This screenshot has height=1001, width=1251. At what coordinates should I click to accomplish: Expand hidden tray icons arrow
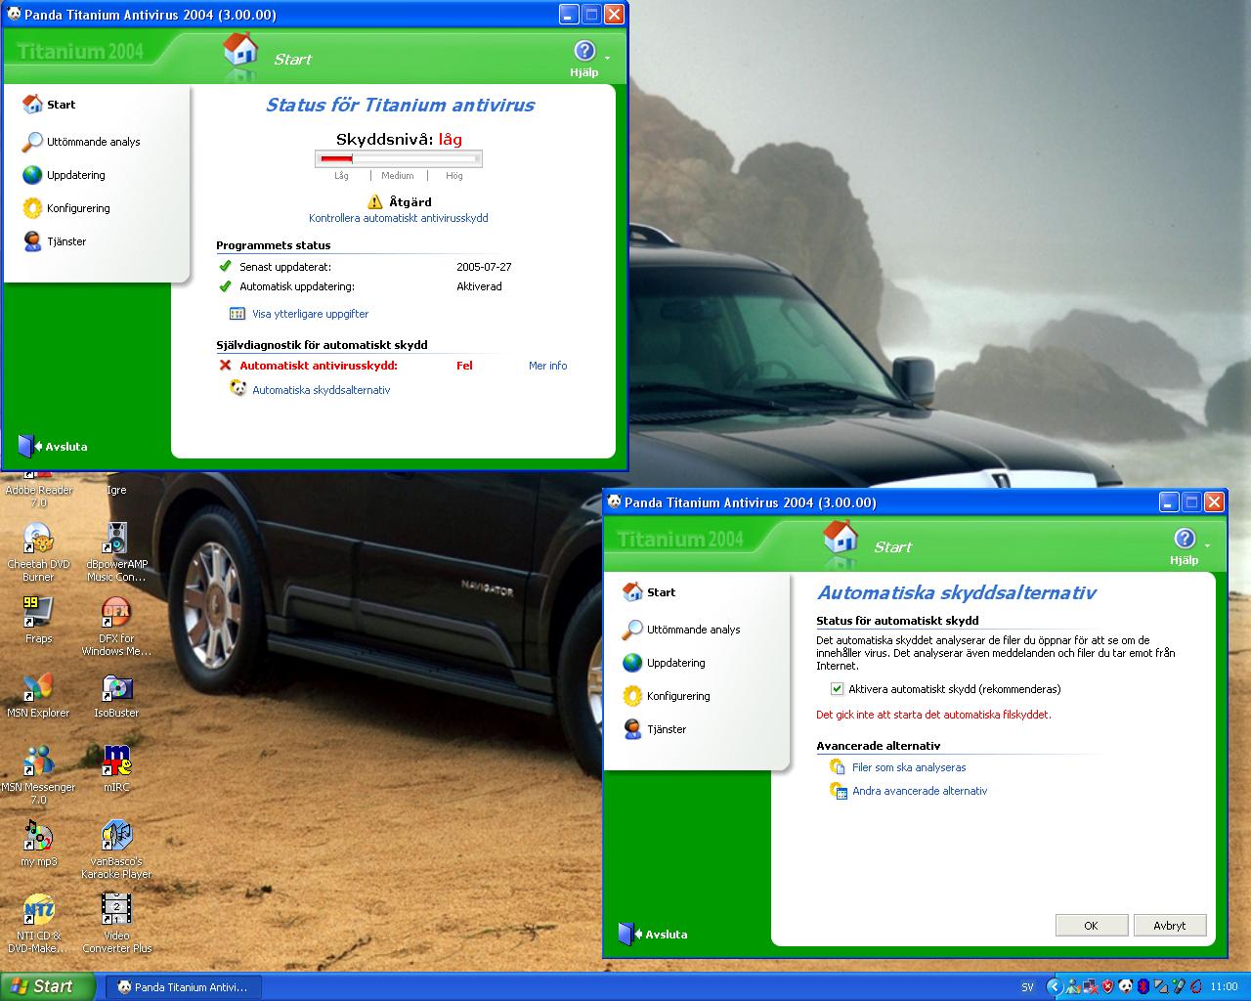[x=1055, y=986]
